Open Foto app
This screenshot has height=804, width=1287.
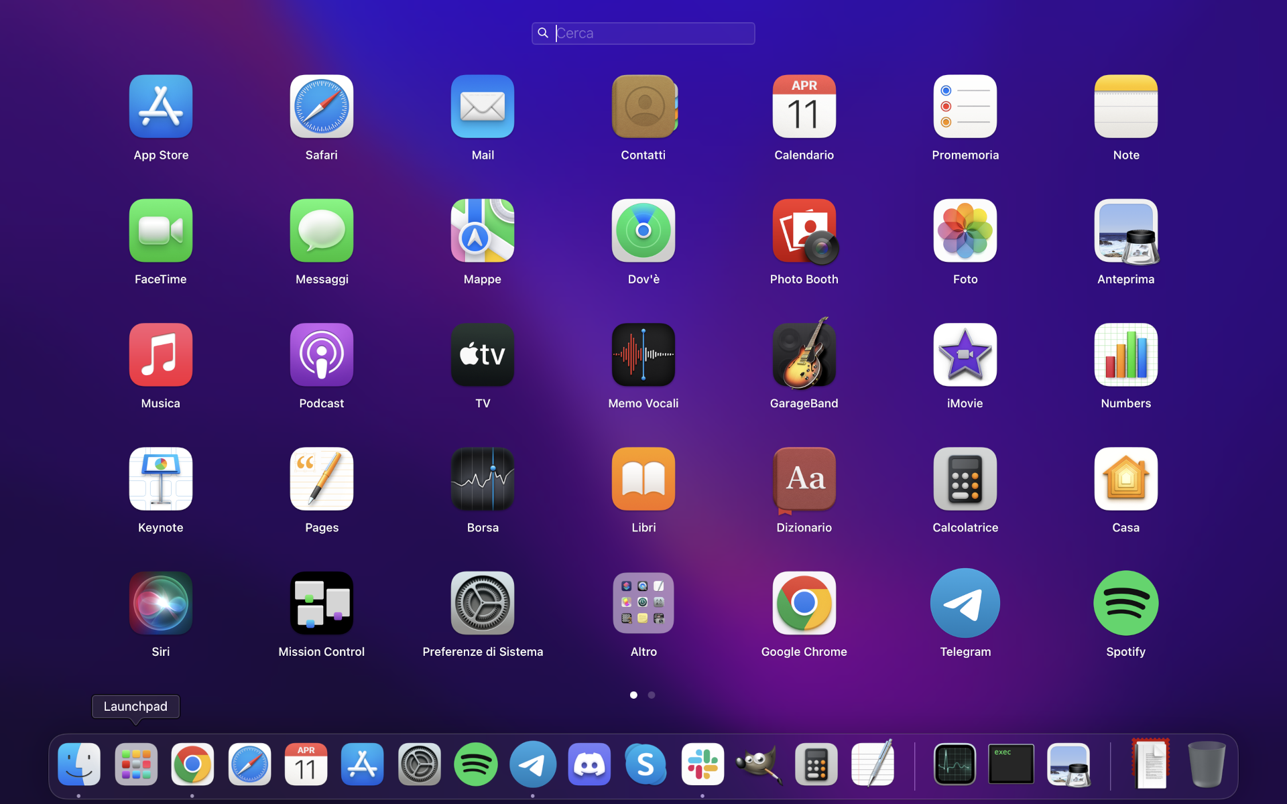[x=965, y=230]
